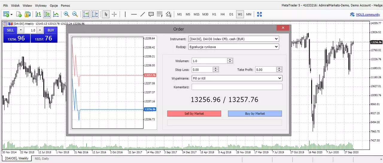Image resolution: width=383 pixels, height=163 pixels.
Task: Open the Wypełnianie Fill or Kill dropdown
Action: tap(237, 78)
